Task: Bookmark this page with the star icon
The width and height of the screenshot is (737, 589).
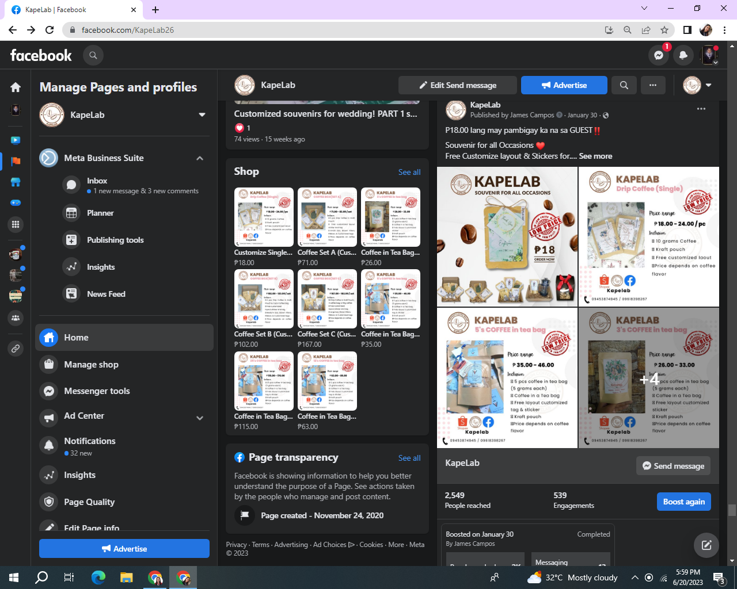Action: [664, 30]
